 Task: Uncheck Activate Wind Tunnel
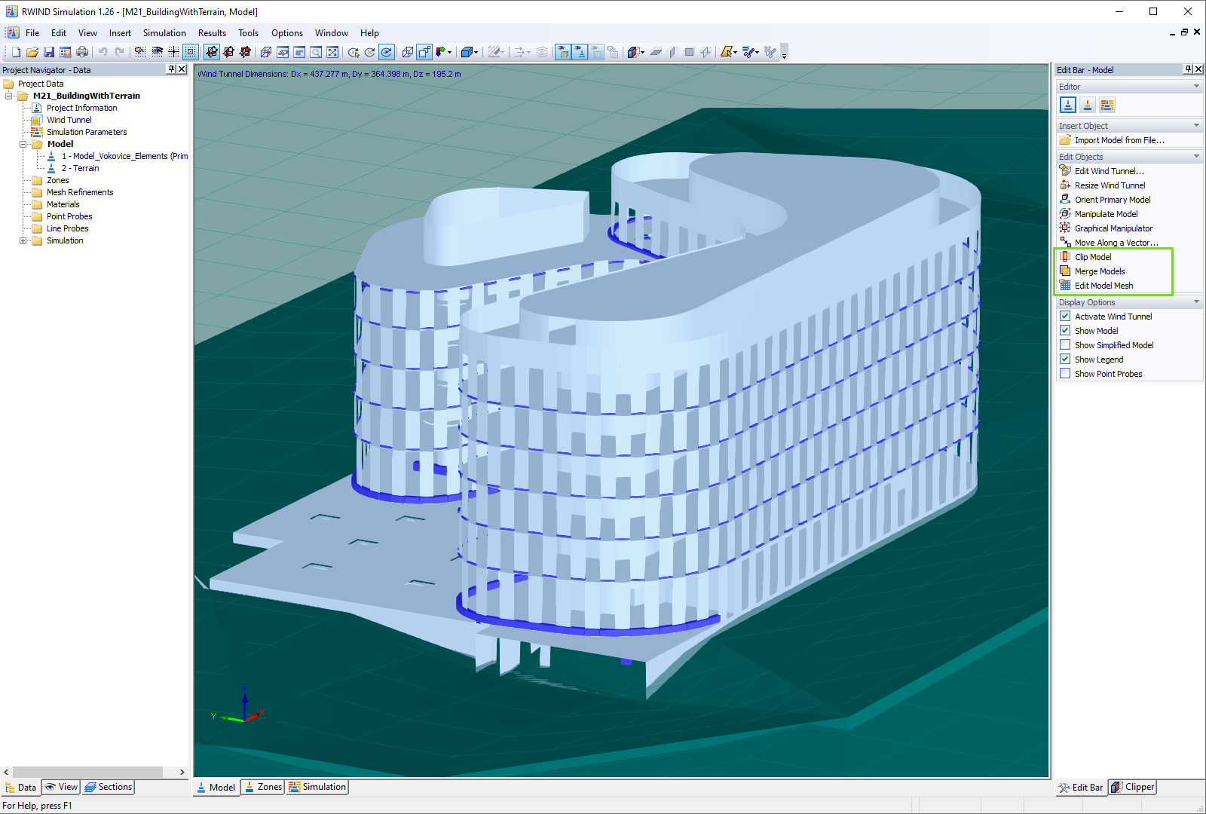coord(1065,316)
